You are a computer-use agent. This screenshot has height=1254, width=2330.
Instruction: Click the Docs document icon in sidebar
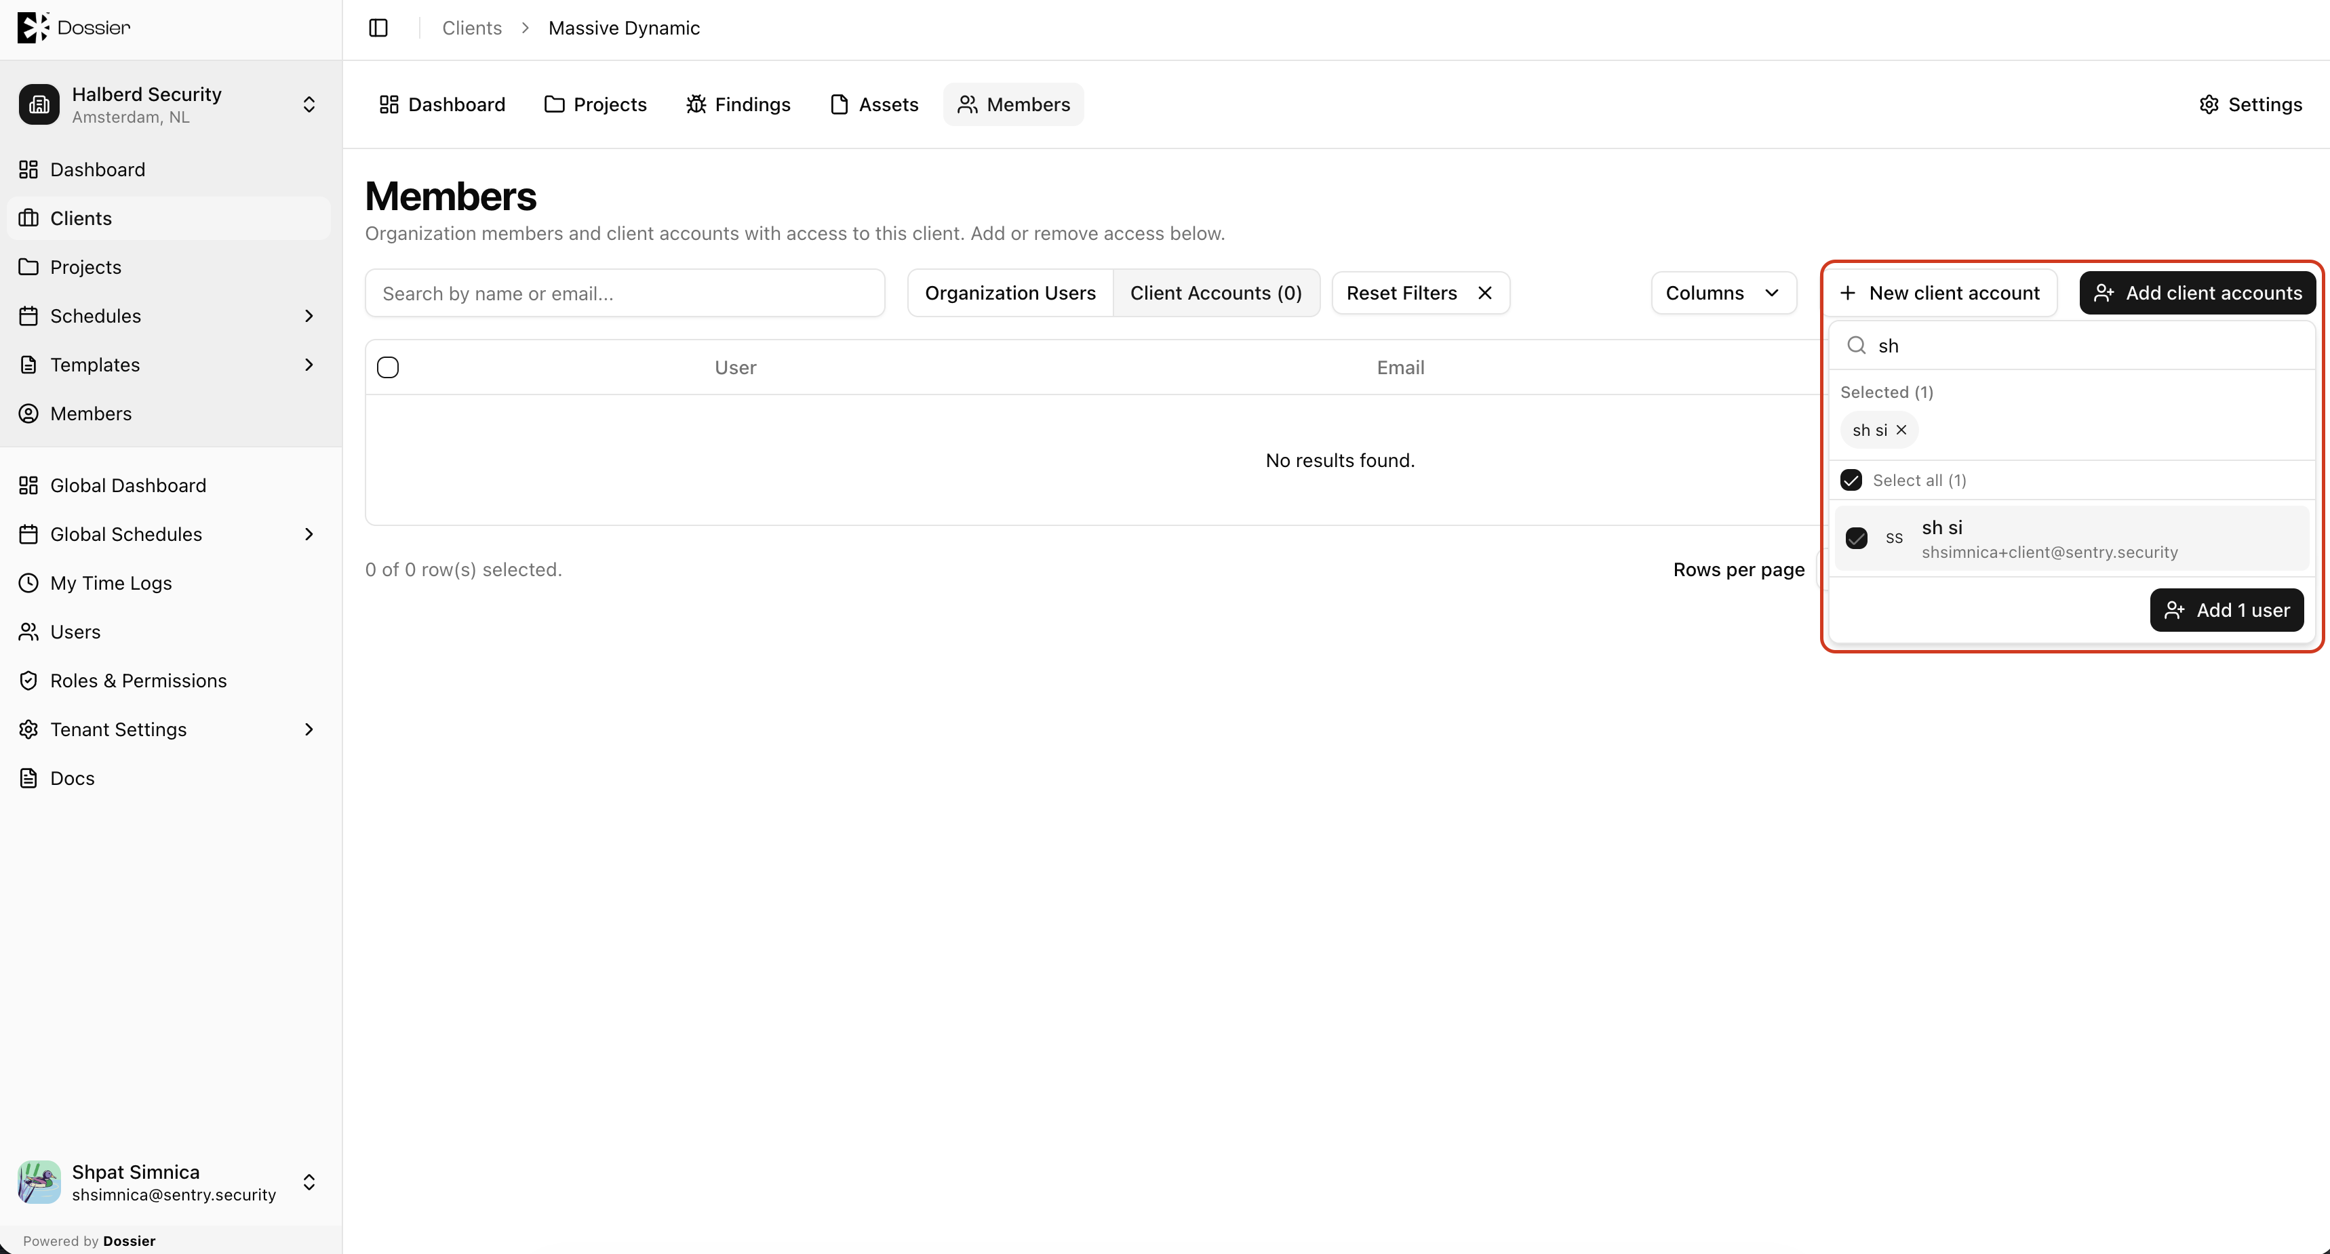[29, 778]
